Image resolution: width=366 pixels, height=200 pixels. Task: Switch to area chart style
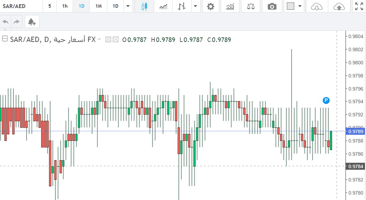pyautogui.click(x=163, y=6)
